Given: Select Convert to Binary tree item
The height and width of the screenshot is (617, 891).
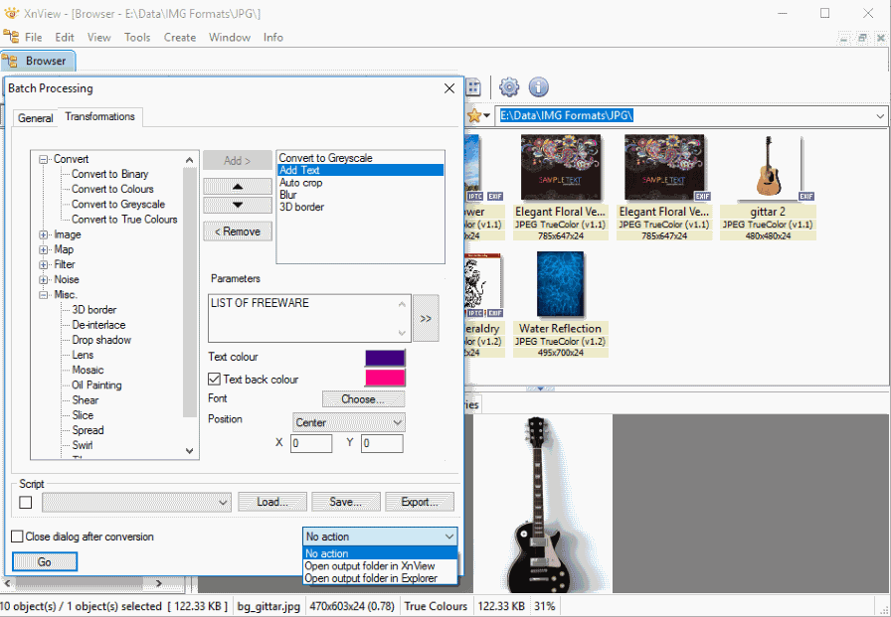Looking at the screenshot, I should pos(109,174).
